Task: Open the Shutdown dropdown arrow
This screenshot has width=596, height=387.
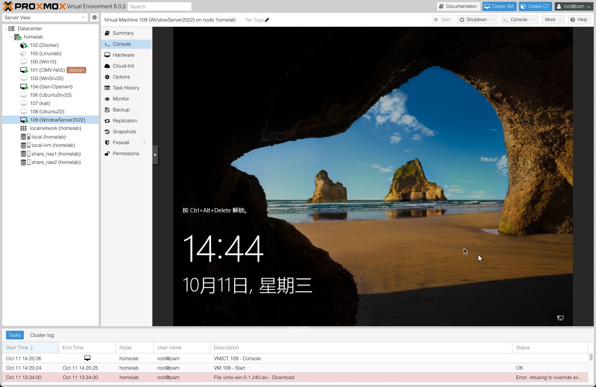Action: pos(493,20)
